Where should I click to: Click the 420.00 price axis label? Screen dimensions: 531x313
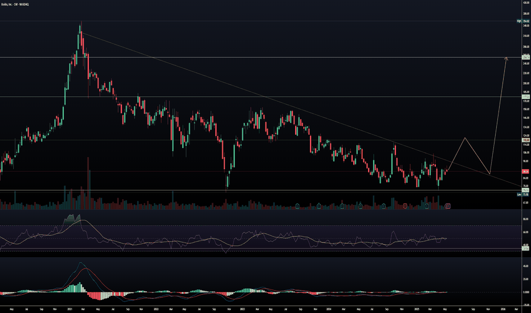coord(526,3)
